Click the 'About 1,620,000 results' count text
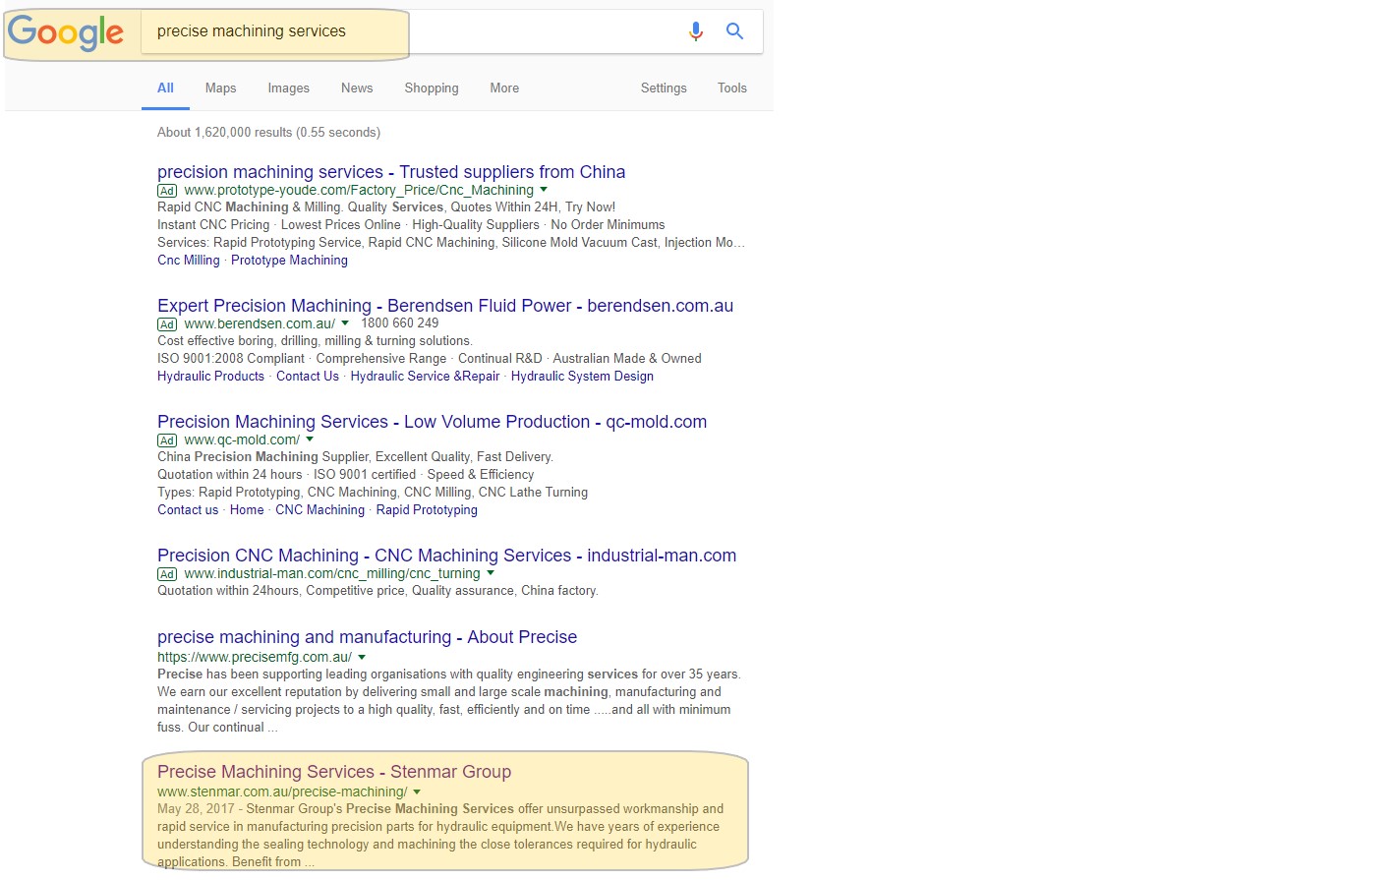Image resolution: width=1392 pixels, height=880 pixels. coord(268,132)
